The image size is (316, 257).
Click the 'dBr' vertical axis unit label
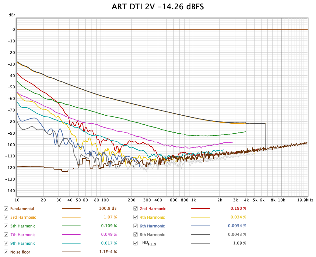click(x=12, y=15)
